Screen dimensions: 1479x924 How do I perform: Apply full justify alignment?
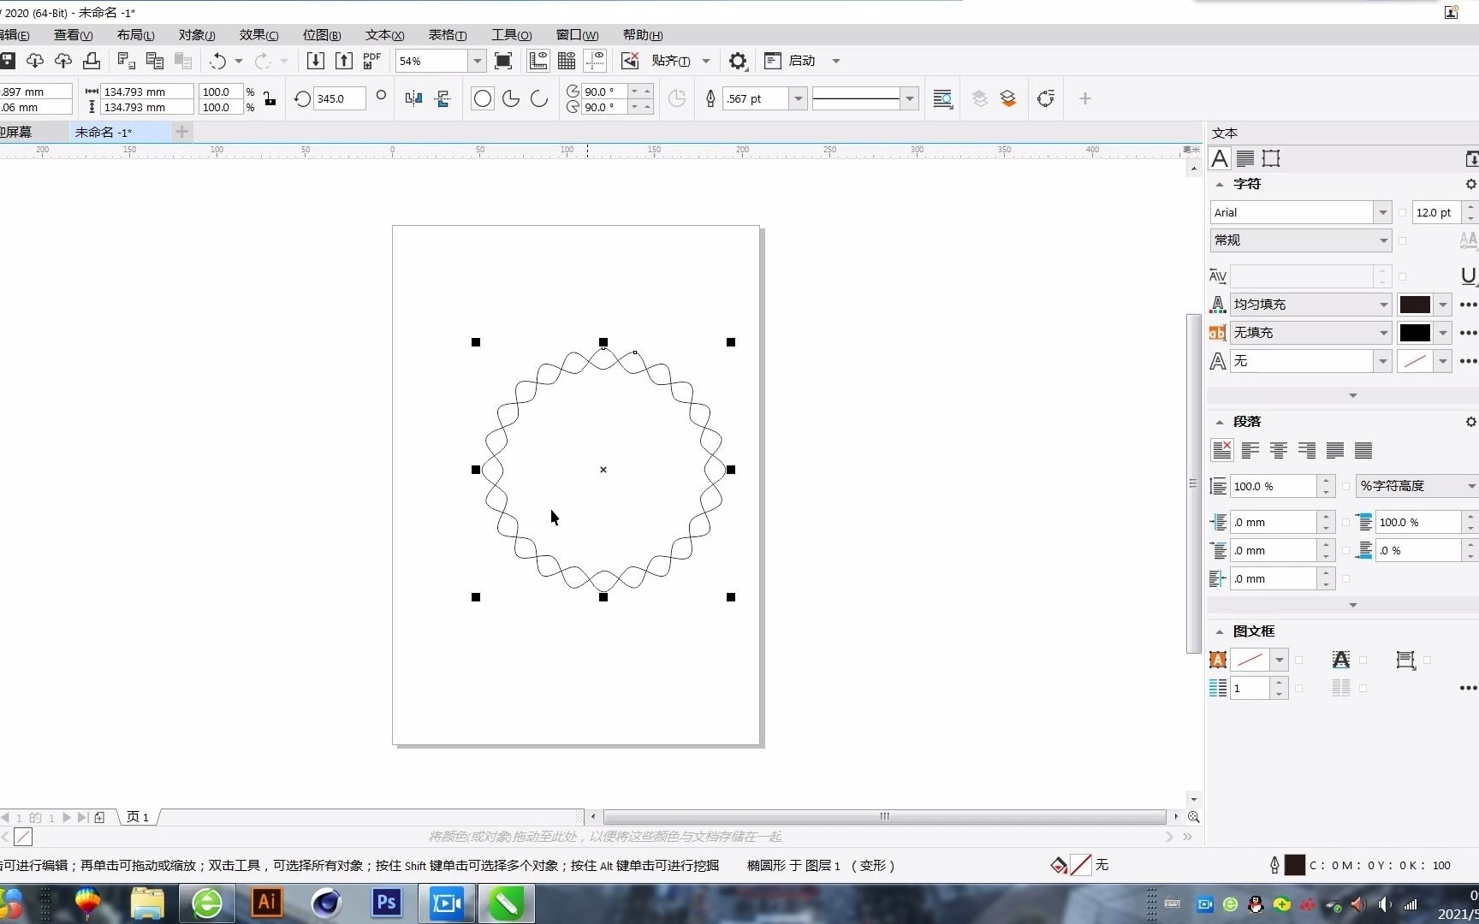[x=1335, y=450]
